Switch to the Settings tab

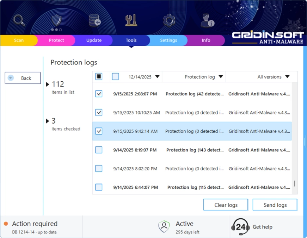pyautogui.click(x=168, y=40)
